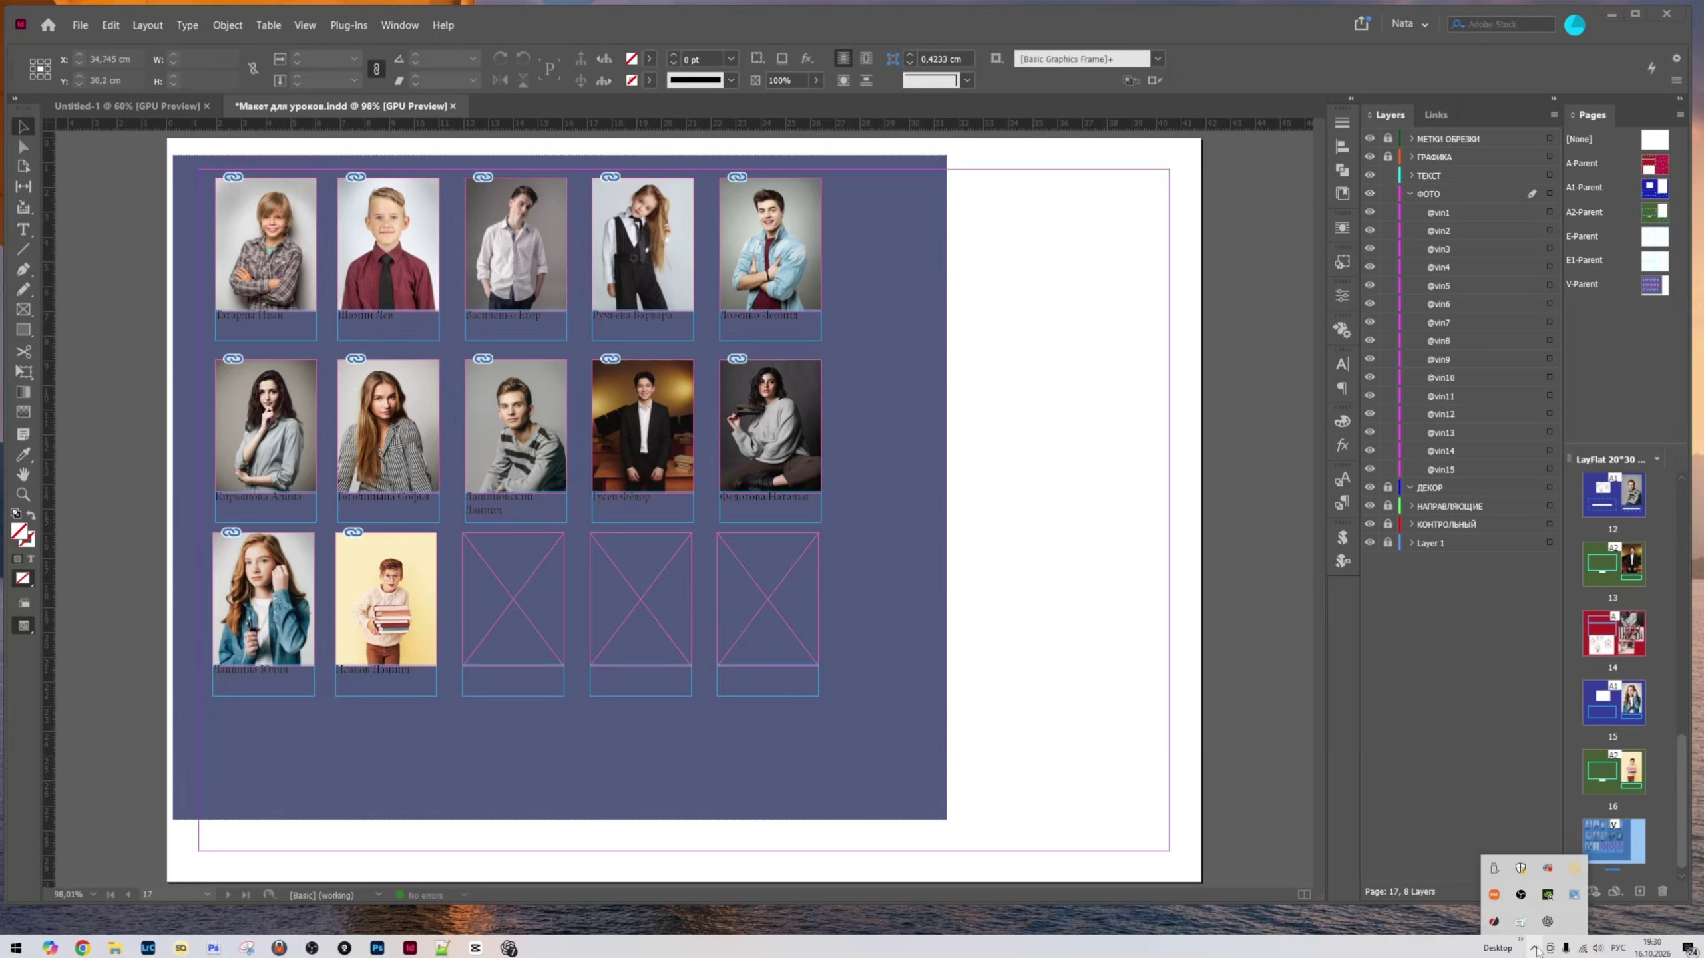Select the Hand tool

tap(23, 474)
